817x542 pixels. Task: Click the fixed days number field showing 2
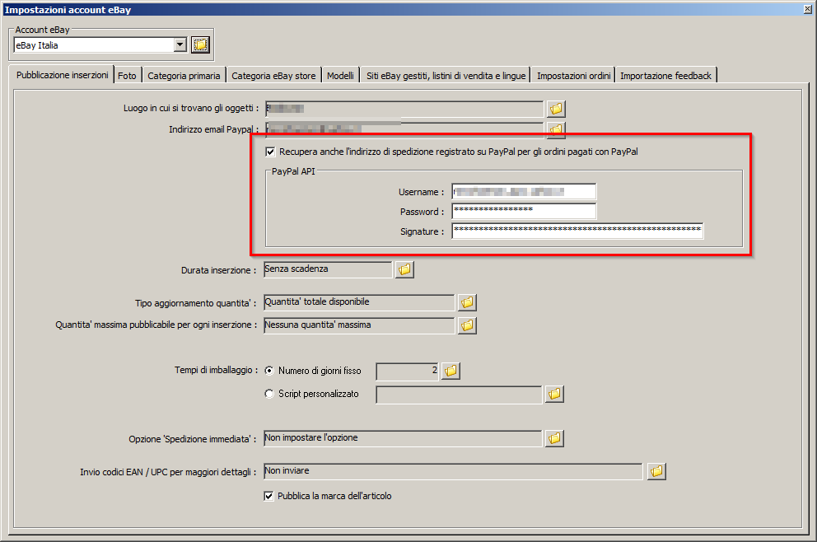[408, 371]
